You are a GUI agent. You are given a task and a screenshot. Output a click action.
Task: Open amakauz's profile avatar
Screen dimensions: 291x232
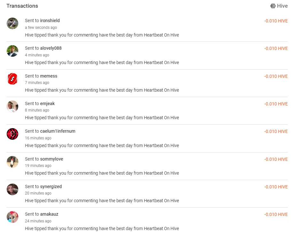coord(12,217)
